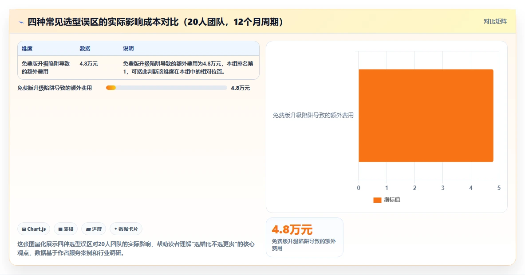Click the 数据 column header

point(85,48)
